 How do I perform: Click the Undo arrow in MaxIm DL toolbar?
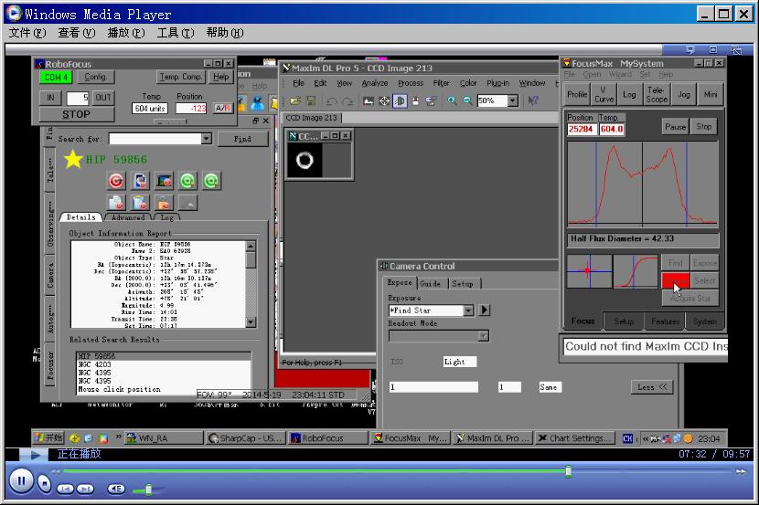(332, 101)
